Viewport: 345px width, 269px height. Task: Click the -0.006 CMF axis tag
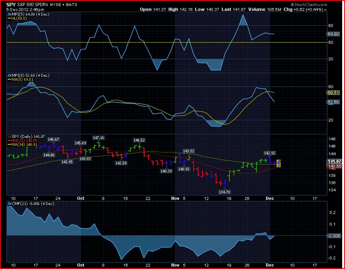[335, 236]
